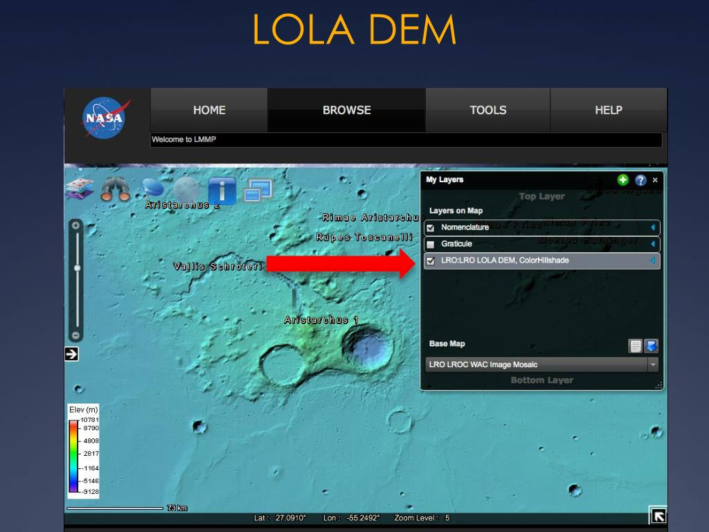Click the blue base map download icon
This screenshot has height=532, width=709.
tap(651, 346)
